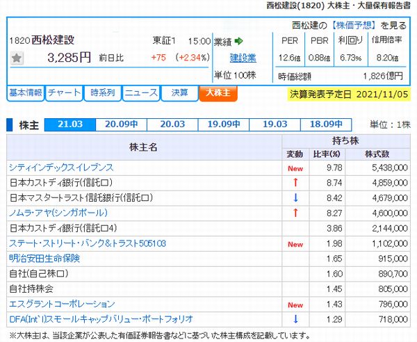The image size is (417, 342).
Task: Click the blue down arrow for 日本マスタートラスト信託銀行
Action: [295, 197]
